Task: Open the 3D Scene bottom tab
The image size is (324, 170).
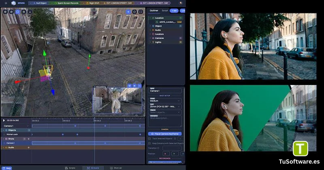Action: [93, 168]
